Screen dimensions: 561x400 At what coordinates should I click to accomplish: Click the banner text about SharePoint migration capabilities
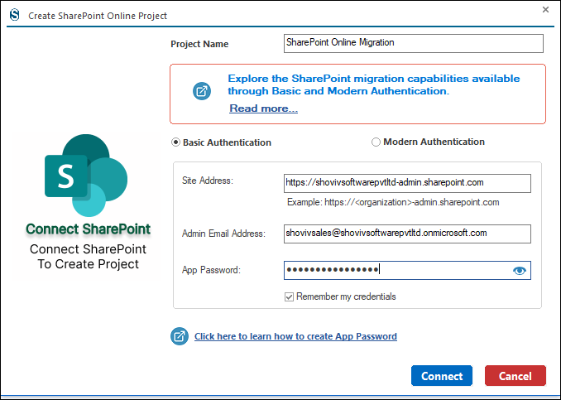coord(374,84)
